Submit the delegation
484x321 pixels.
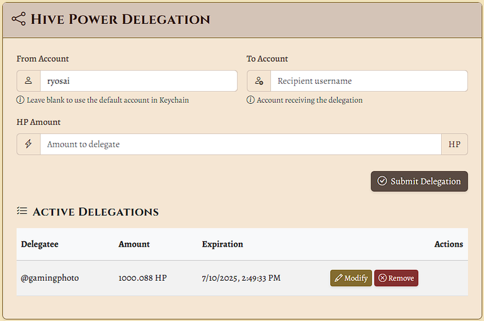point(419,181)
